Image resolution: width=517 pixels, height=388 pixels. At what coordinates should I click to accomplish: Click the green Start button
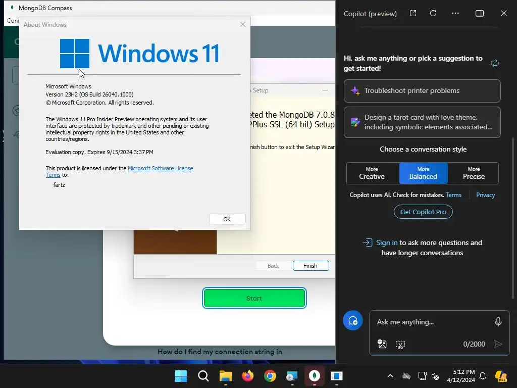pyautogui.click(x=254, y=298)
